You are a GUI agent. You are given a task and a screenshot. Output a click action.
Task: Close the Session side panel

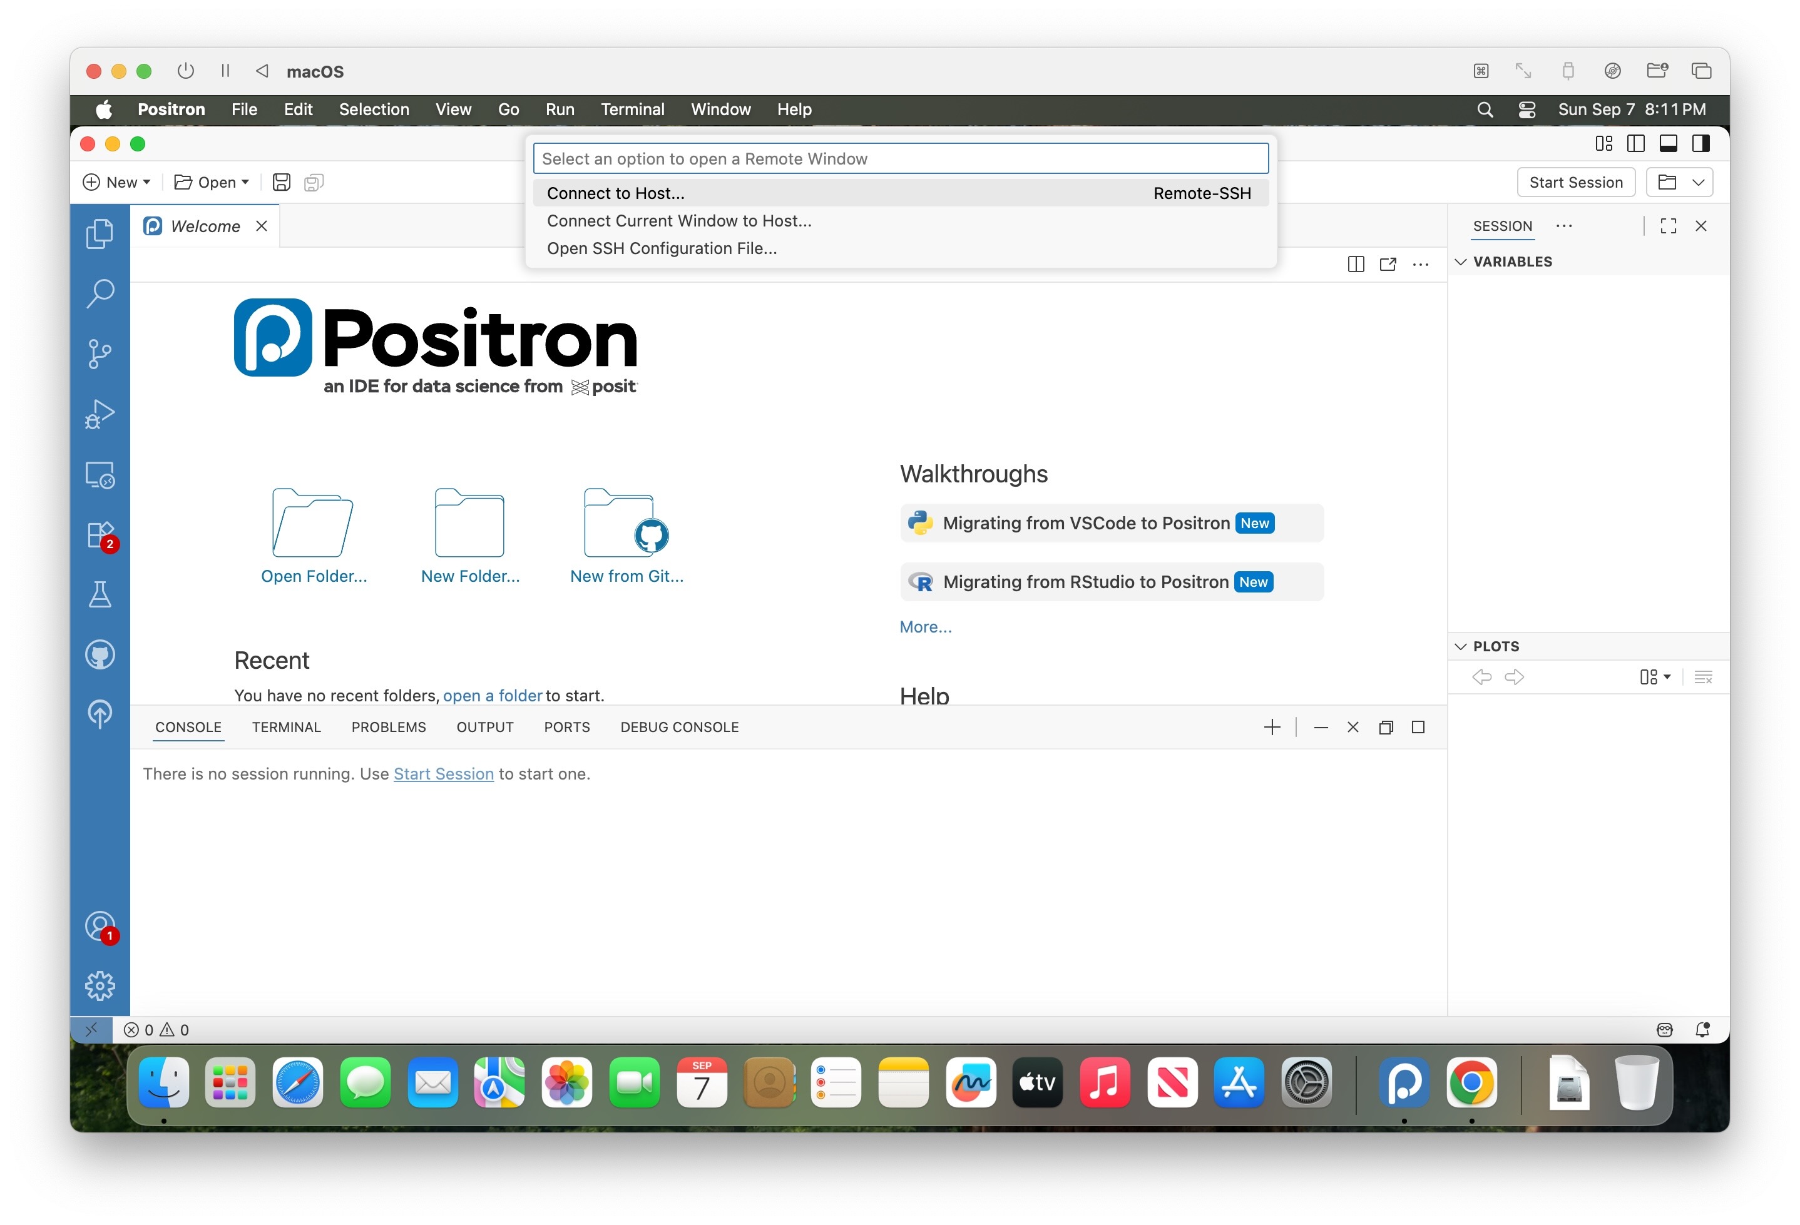1701,225
